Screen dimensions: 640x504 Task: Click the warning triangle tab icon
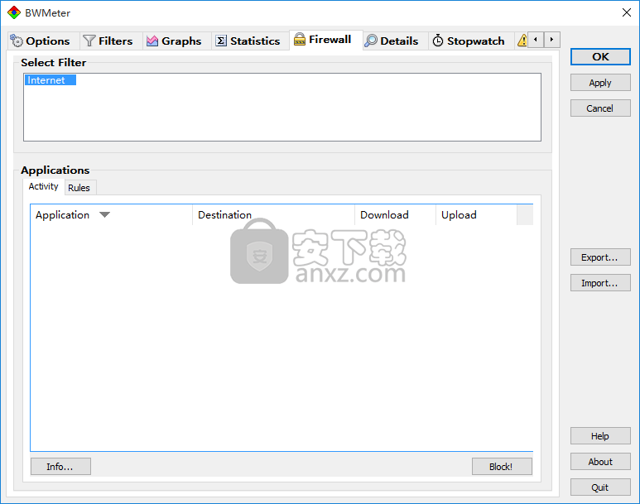[522, 41]
